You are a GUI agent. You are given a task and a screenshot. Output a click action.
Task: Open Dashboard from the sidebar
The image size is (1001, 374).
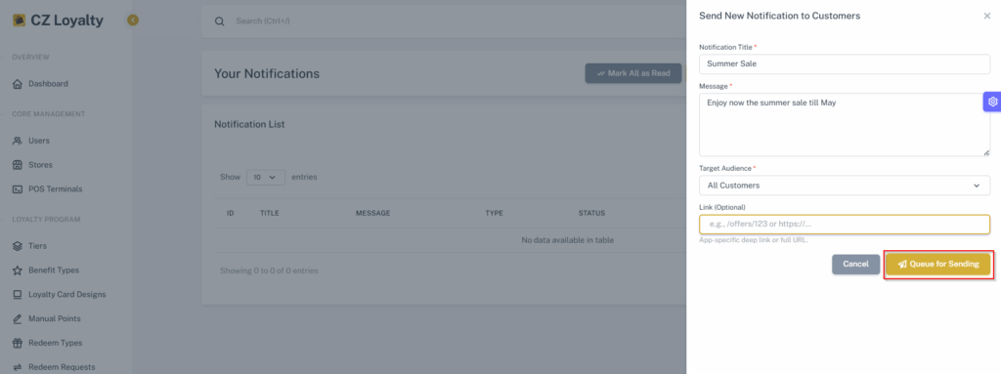click(48, 84)
